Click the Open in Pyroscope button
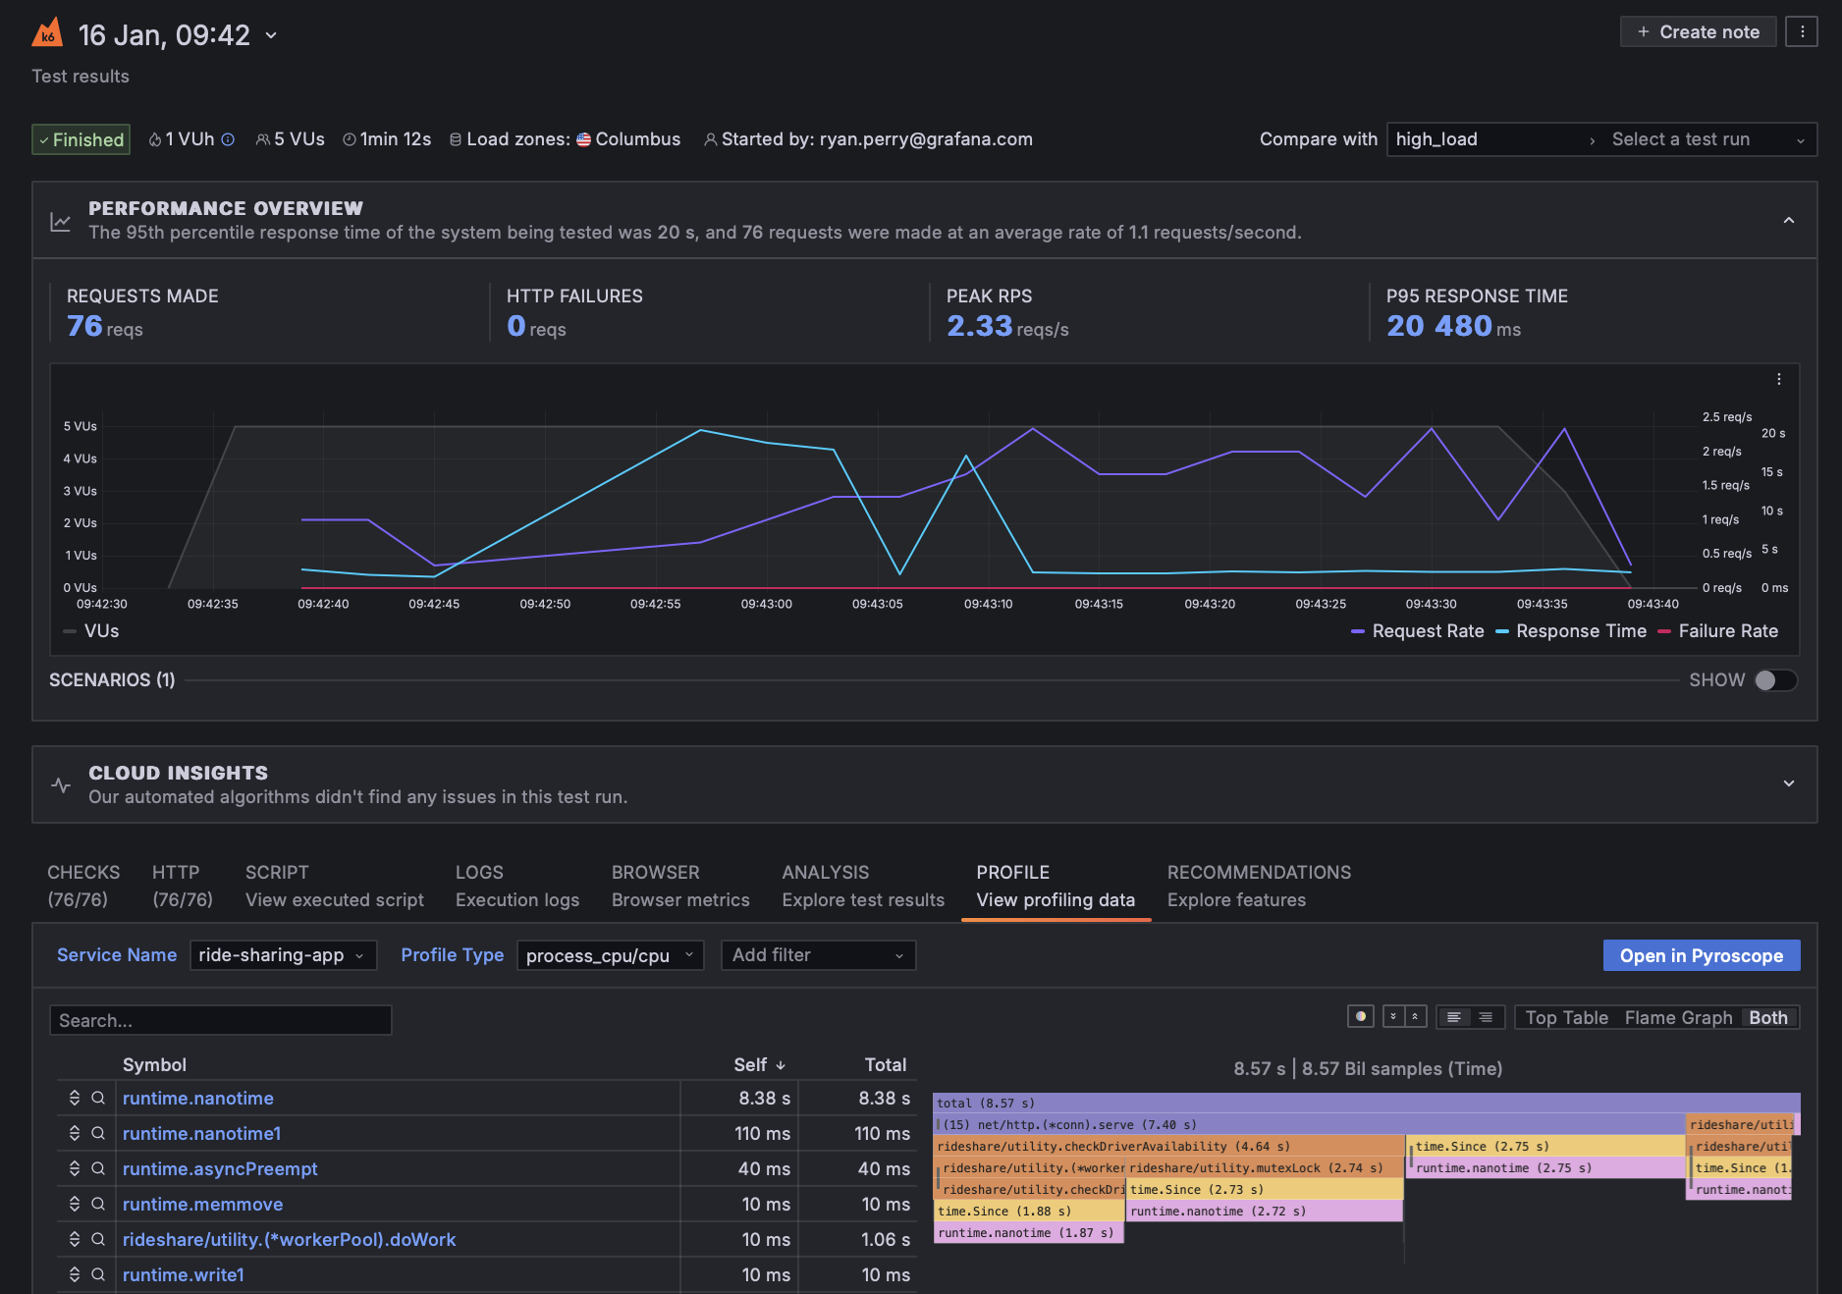The width and height of the screenshot is (1842, 1294). pos(1701,955)
